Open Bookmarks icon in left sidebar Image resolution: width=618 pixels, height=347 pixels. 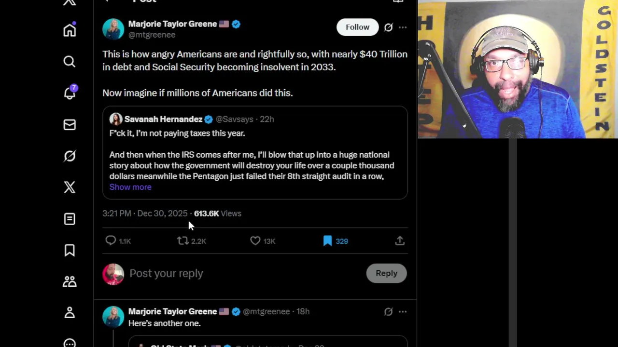[70, 250]
